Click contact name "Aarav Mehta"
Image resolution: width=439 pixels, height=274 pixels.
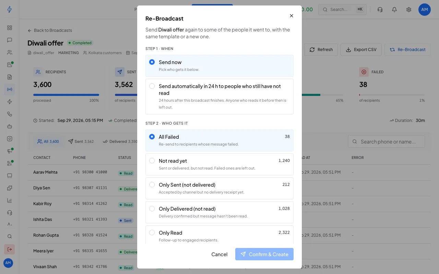pos(45,172)
